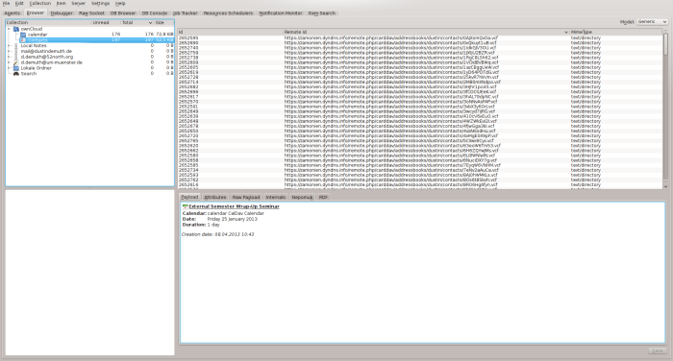Select the item row with Id 2652738

[420, 58]
